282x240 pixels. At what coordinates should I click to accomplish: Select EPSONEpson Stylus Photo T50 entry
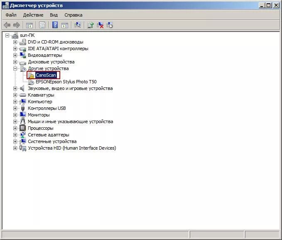pos(66,82)
